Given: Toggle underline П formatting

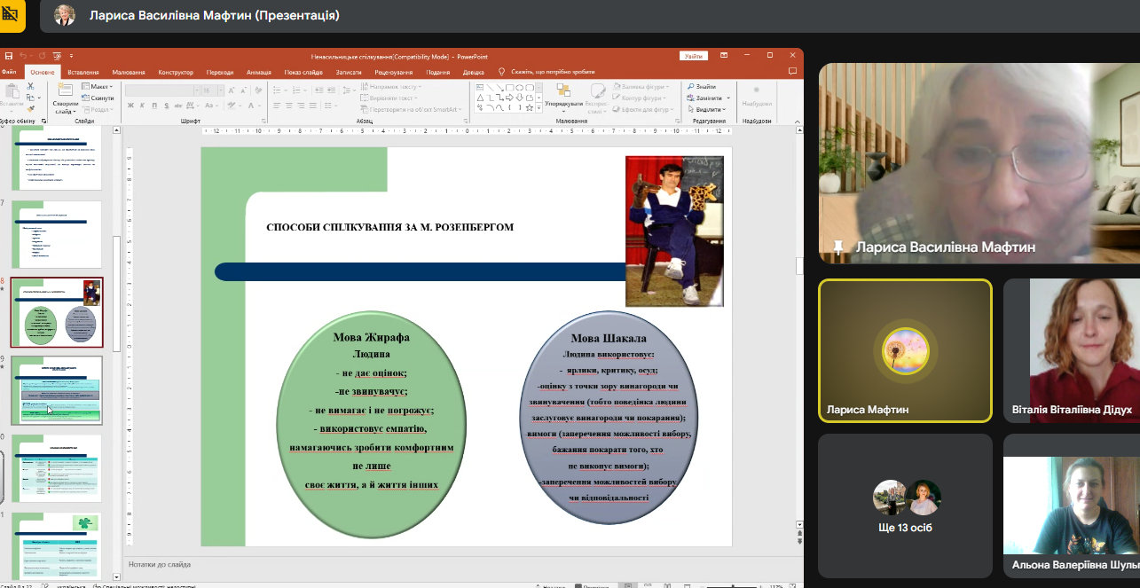Looking at the screenshot, I should 153,106.
